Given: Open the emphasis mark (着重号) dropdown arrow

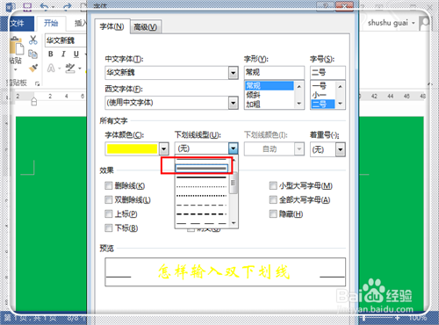Looking at the screenshot, I should [341, 149].
